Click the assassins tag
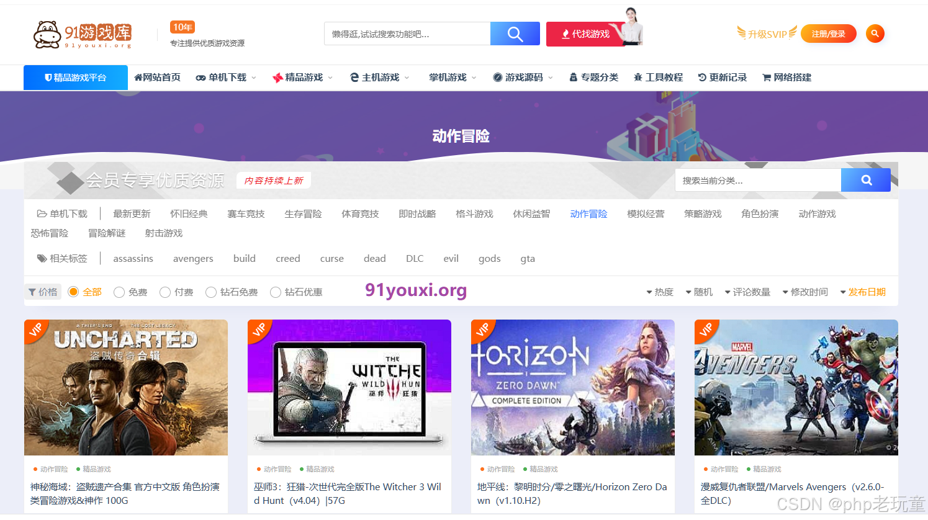This screenshot has width=928, height=520. tap(133, 258)
